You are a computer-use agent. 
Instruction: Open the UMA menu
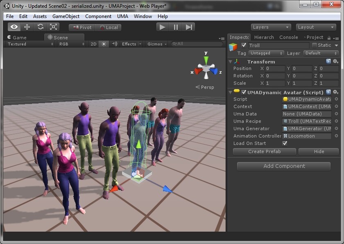pyautogui.click(x=122, y=16)
